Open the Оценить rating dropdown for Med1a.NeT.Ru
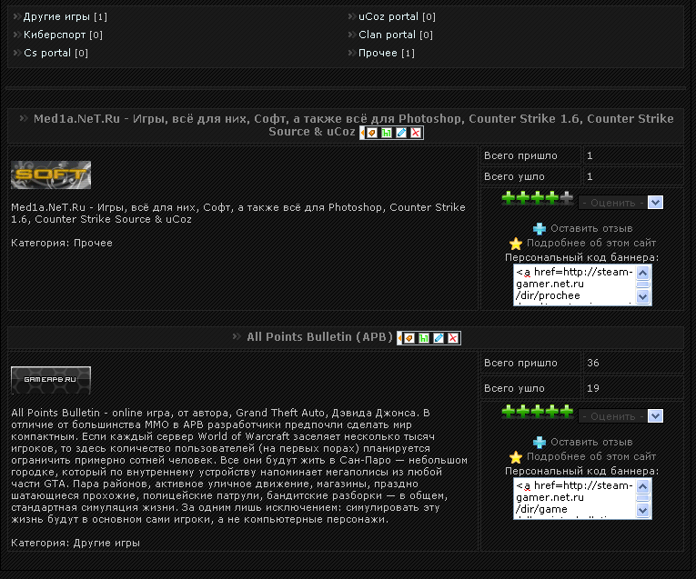Screen dimensions: 696x579 point(620,203)
